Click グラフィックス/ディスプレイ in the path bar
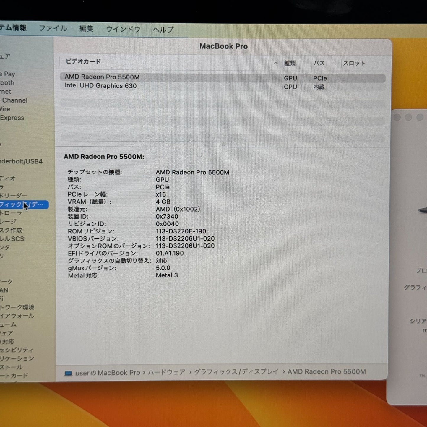427x427 pixels. pyautogui.click(x=236, y=372)
